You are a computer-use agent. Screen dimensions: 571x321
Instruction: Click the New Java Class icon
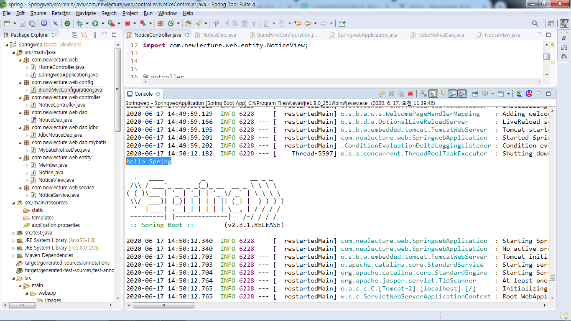(171, 23)
